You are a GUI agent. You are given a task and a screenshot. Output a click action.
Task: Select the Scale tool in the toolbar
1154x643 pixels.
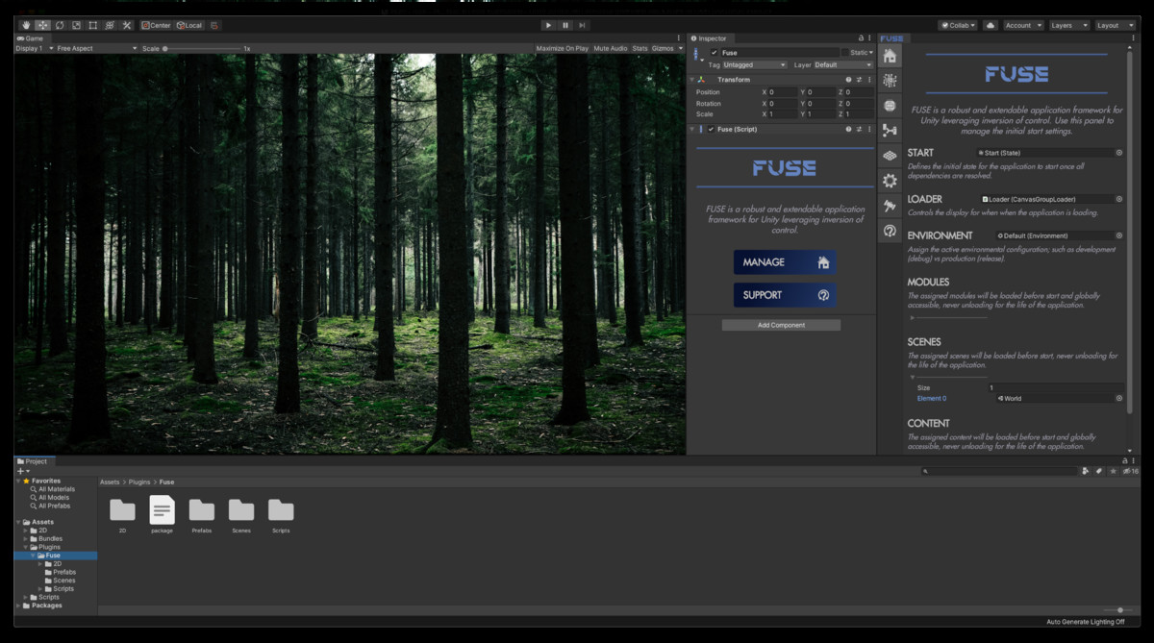tap(76, 25)
